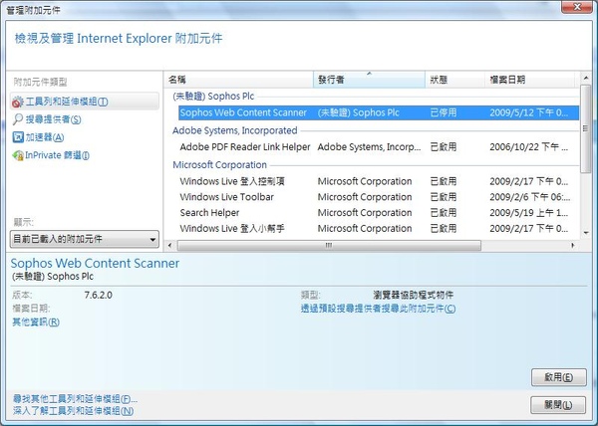Sort by the 狀態 column header

455,80
